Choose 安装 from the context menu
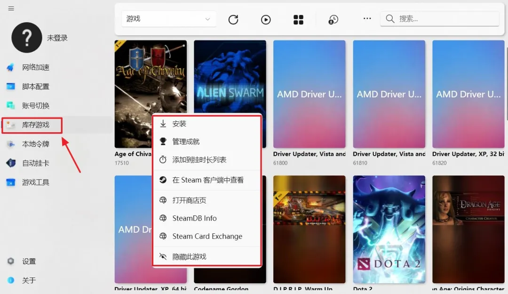This screenshot has width=508, height=294. 207,124
